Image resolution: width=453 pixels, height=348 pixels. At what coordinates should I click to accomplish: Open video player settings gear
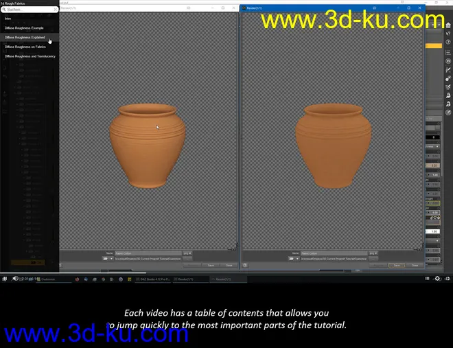[437, 278]
